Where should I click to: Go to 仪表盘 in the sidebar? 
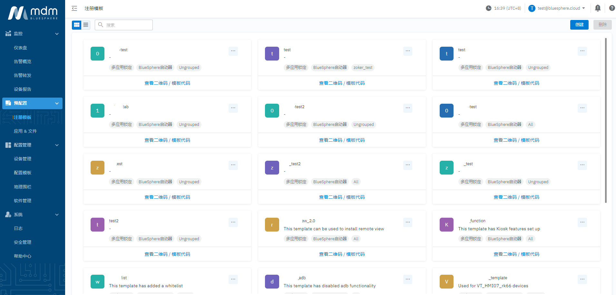(20, 48)
